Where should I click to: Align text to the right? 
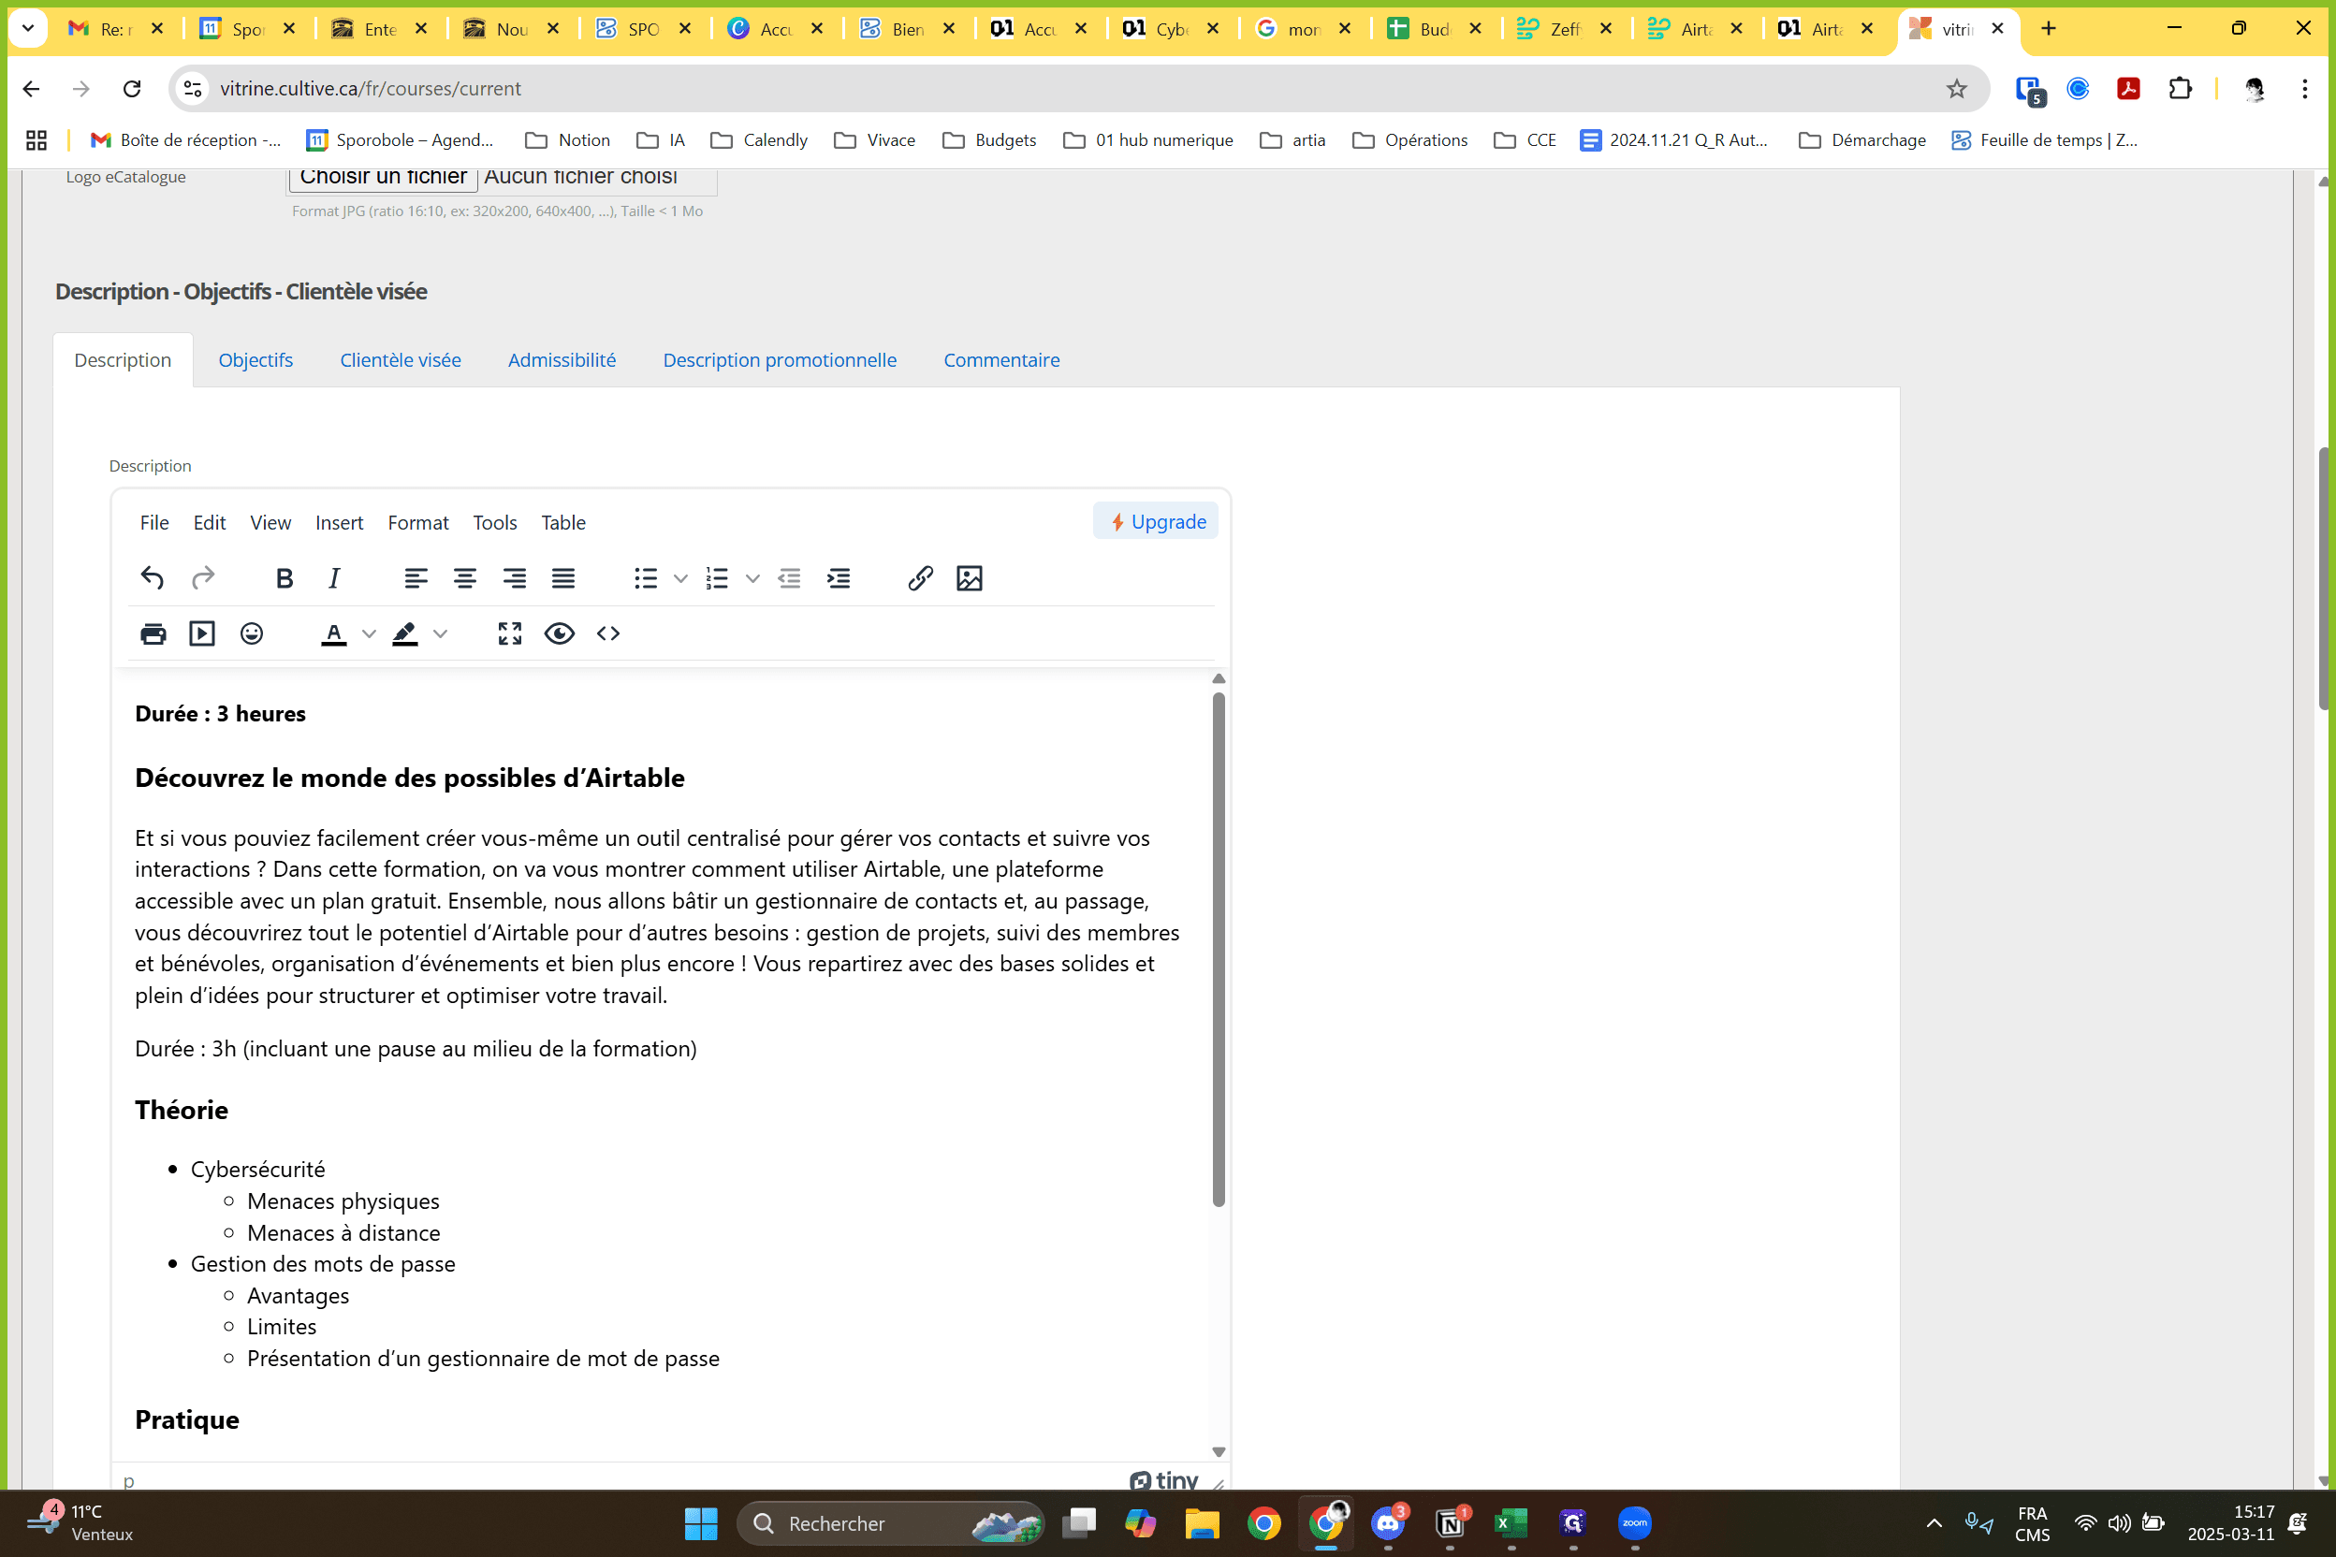515,578
